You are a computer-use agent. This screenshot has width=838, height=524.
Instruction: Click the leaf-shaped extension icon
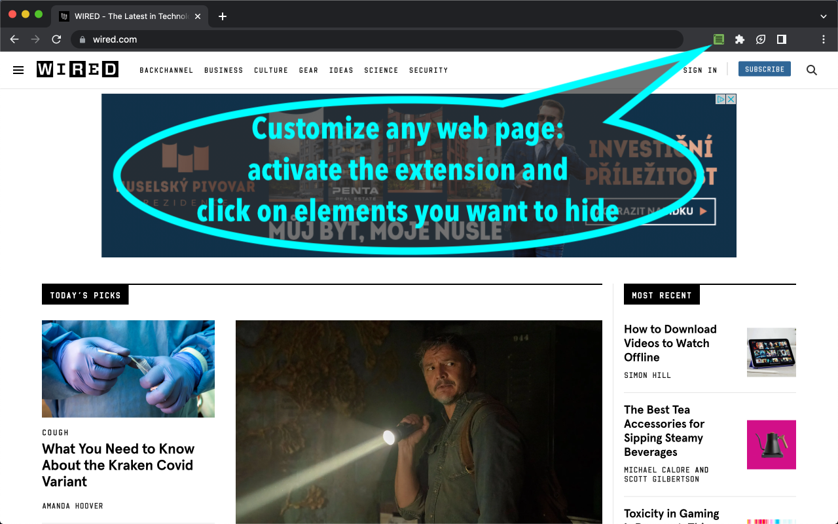click(760, 39)
